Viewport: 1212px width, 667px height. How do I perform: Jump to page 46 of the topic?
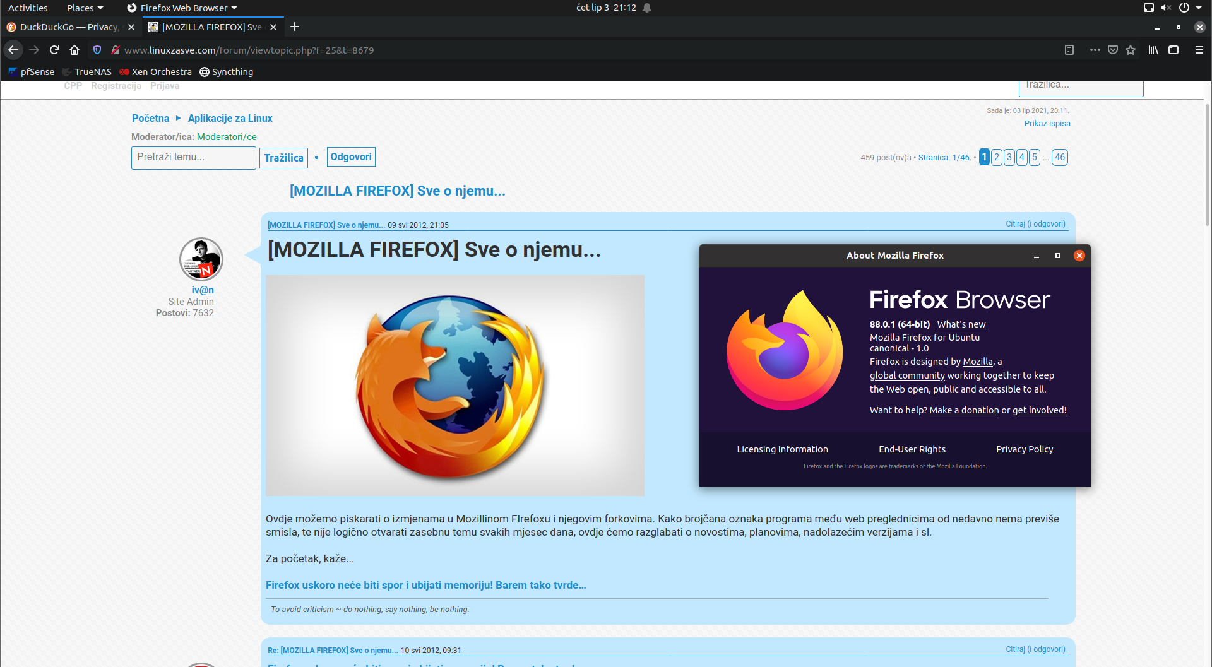(x=1060, y=157)
